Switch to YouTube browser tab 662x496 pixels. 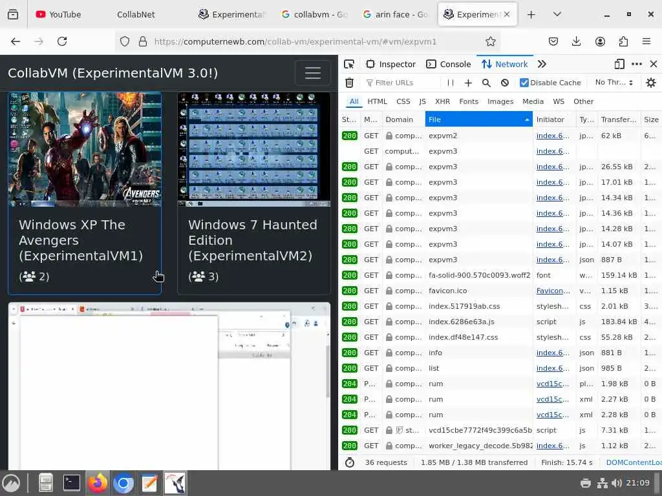(59, 14)
